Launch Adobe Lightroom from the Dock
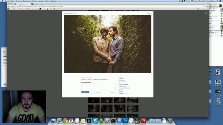This screenshot has width=223, height=125. (x=89, y=121)
